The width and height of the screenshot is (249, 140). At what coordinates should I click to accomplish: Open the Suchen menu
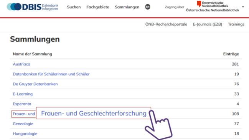(74, 7)
